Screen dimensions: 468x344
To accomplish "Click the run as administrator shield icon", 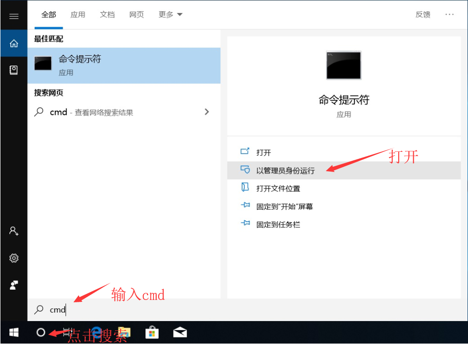I will (x=245, y=170).
